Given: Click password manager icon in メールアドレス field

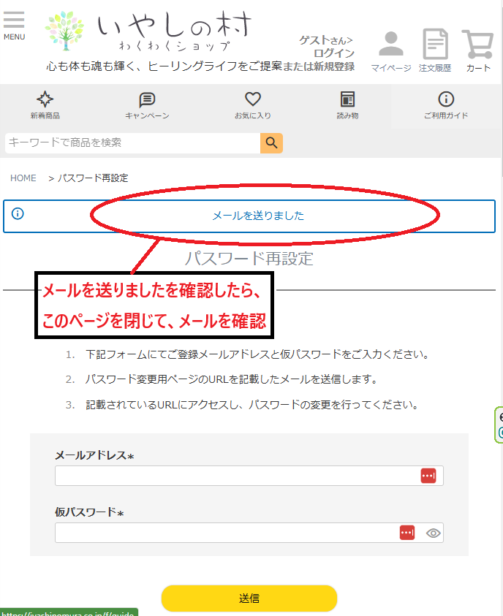Looking at the screenshot, I should [428, 476].
